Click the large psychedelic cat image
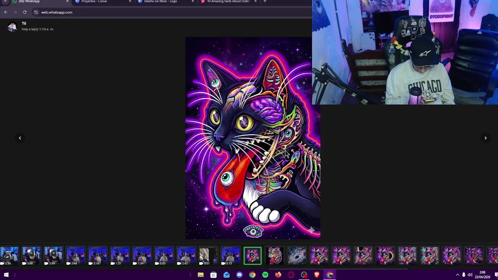This screenshot has height=280, width=498. pos(253,138)
